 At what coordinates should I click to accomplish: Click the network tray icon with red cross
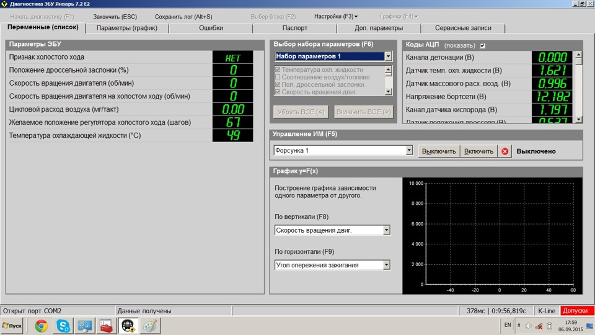click(539, 326)
